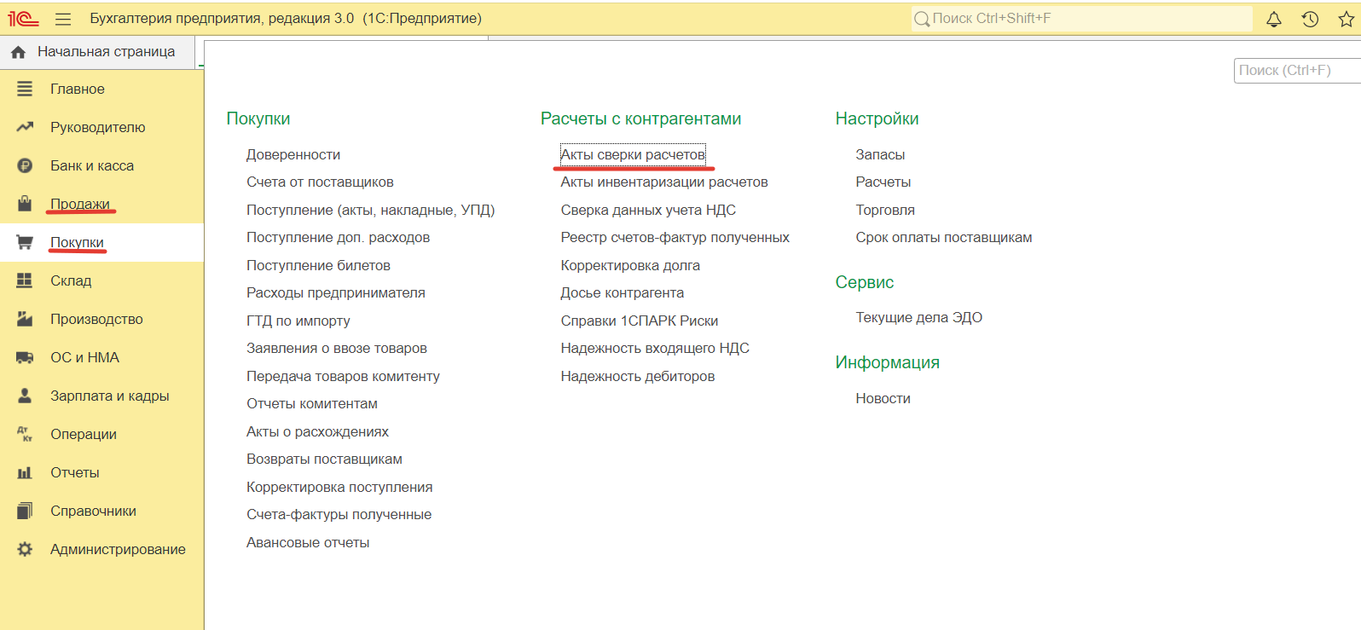Select Зарплата и кадры in sidebar

pos(109,396)
